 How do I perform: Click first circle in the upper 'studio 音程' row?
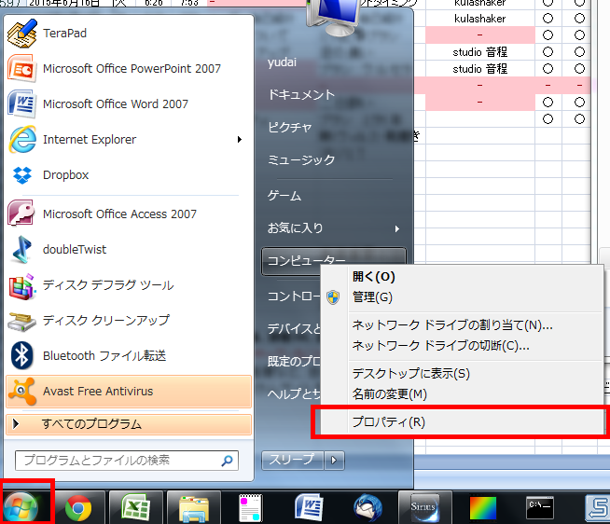point(548,52)
